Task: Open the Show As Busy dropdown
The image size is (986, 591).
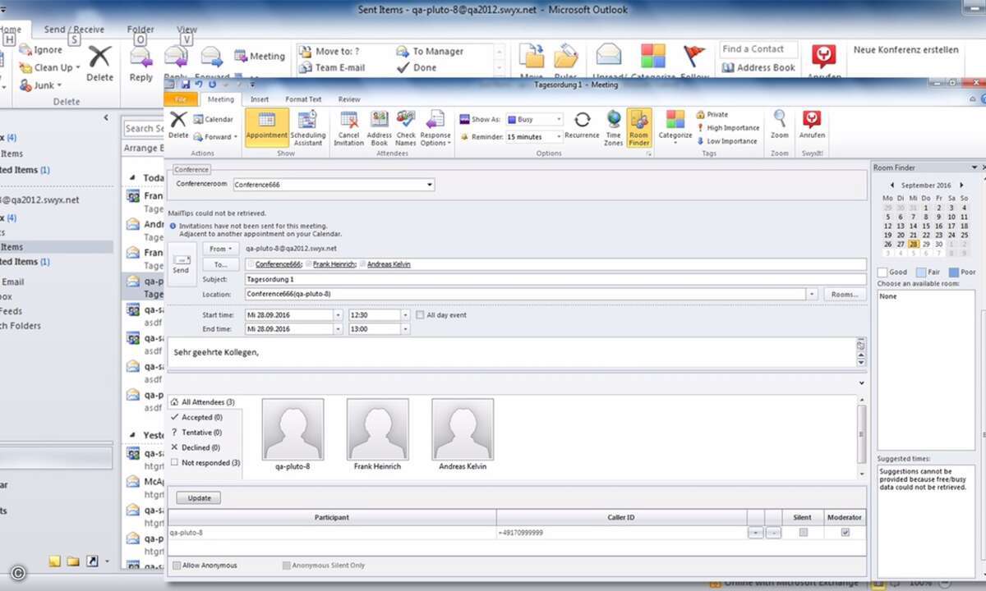Action: (x=558, y=120)
